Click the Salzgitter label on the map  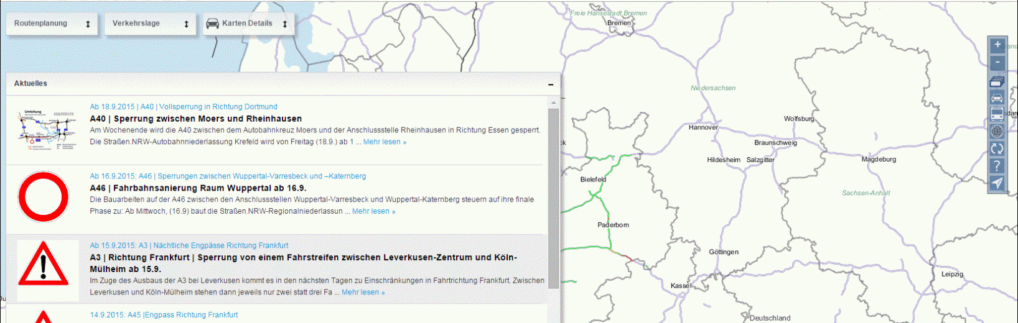(760, 160)
